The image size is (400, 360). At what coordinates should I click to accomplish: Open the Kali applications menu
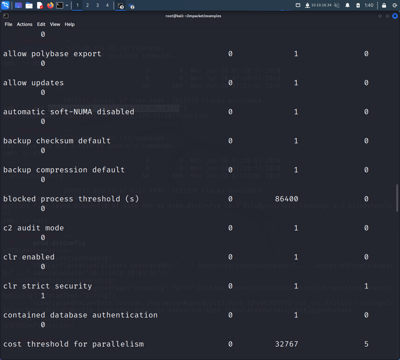click(x=5, y=5)
